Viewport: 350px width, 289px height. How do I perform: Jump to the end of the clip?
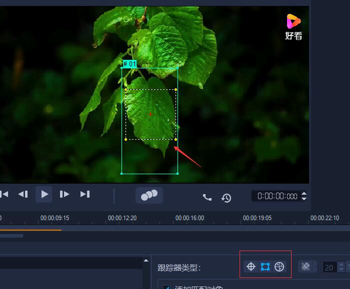click(85, 194)
